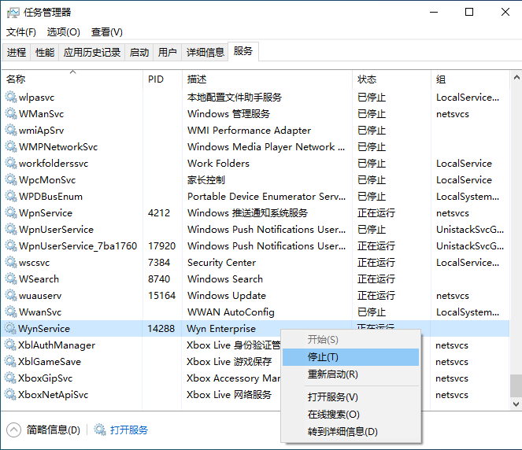Screen dimensions: 522x450
Task: Click the gear icon next to WManSvc
Action: pos(11,114)
